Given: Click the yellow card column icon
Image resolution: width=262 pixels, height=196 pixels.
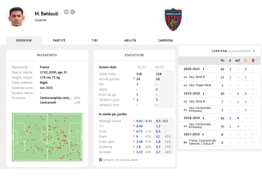Looking at the screenshot, I should pos(245,60).
